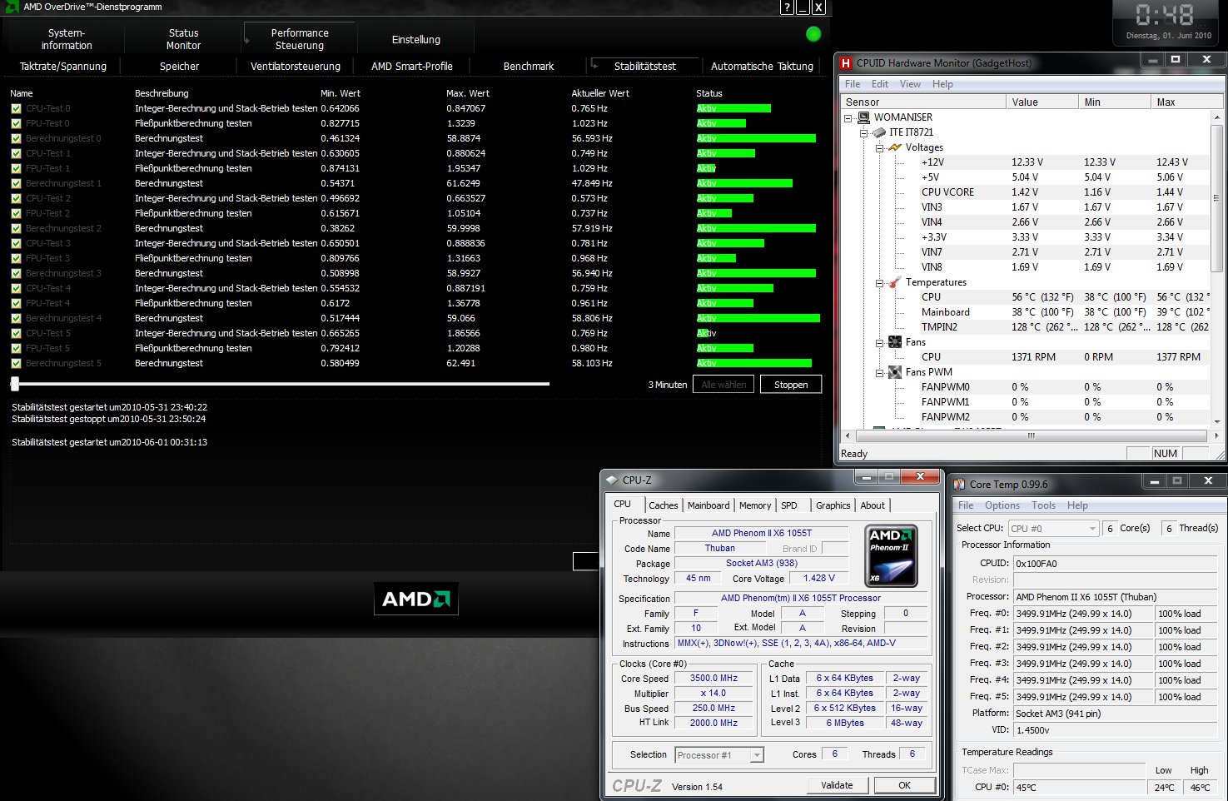The height and width of the screenshot is (801, 1228).
Task: Open the File menu in Hardware Monitor
Action: [853, 84]
